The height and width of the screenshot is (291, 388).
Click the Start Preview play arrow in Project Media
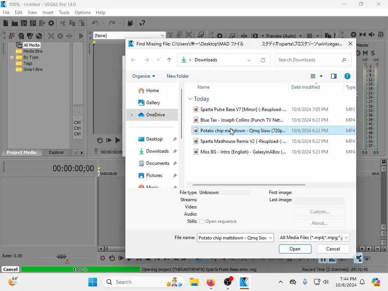[81, 36]
